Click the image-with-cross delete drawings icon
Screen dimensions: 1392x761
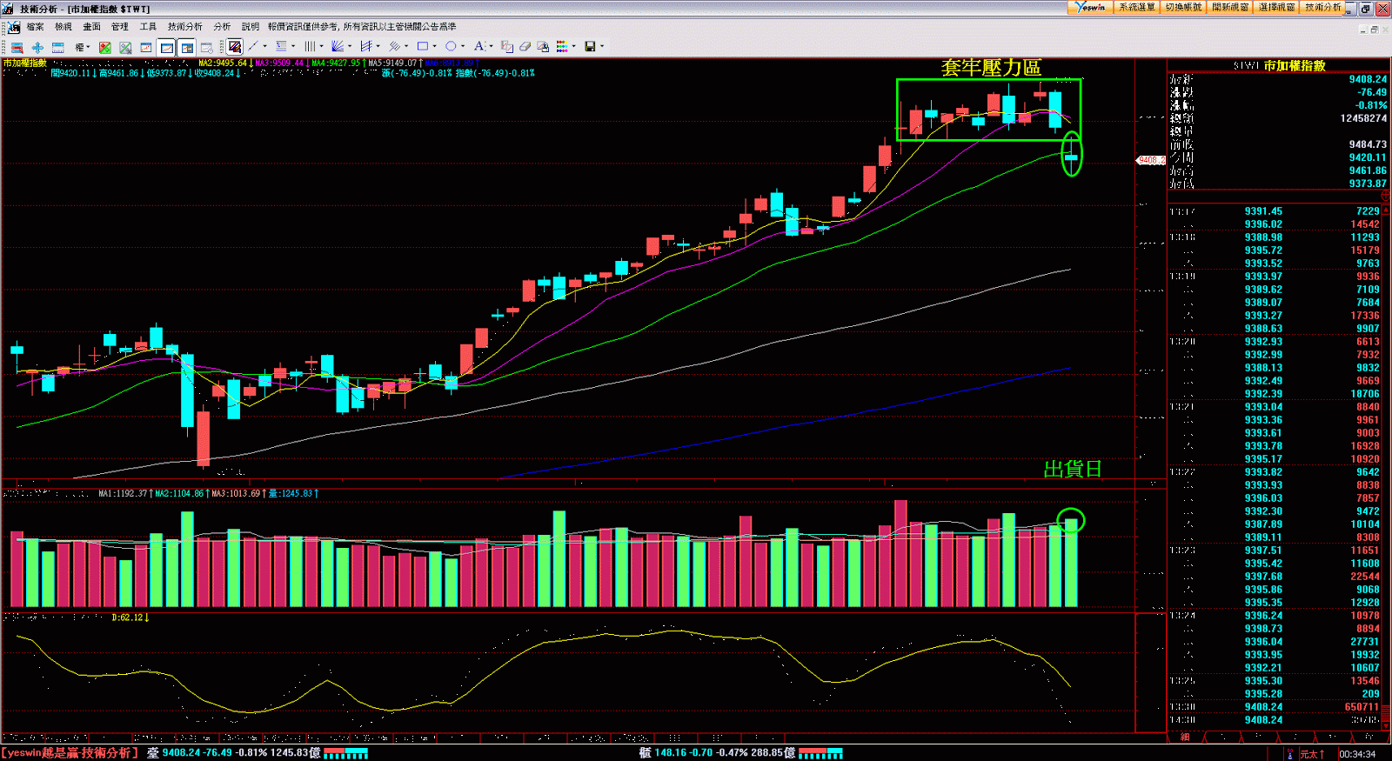(x=543, y=47)
